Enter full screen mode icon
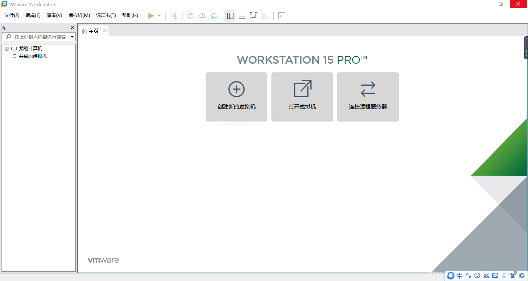Viewport: 528px width, 281px height. tap(254, 16)
